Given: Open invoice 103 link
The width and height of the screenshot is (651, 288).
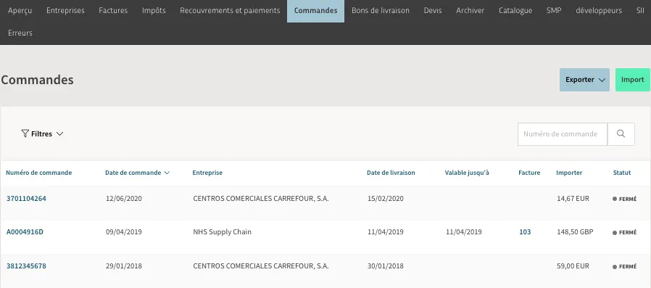Looking at the screenshot, I should (525, 232).
